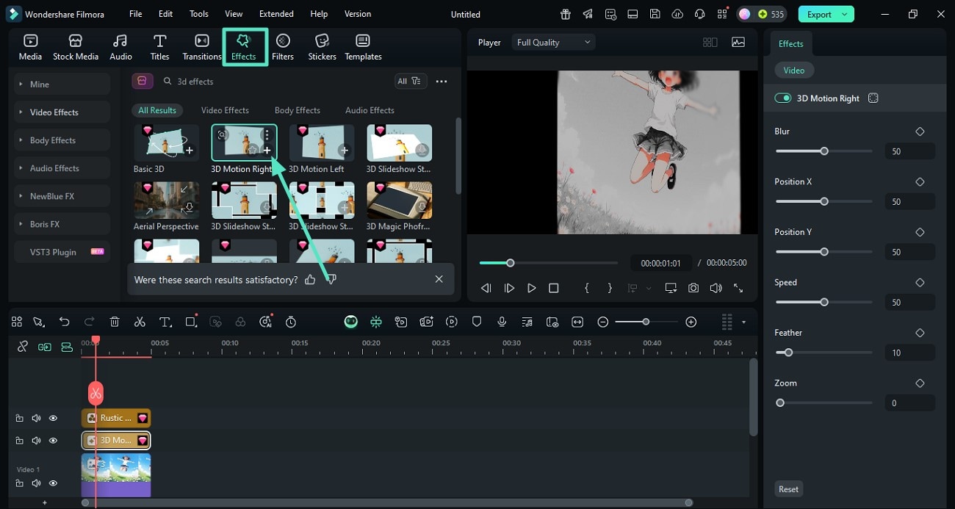Toggle fullscreen preview

pyautogui.click(x=738, y=289)
